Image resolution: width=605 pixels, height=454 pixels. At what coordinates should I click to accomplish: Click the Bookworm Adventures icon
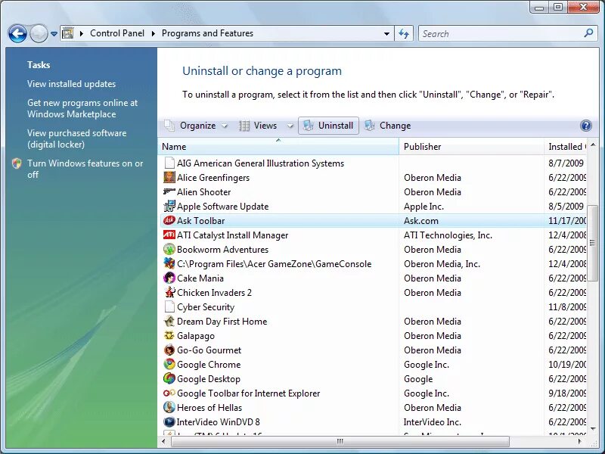tap(169, 250)
